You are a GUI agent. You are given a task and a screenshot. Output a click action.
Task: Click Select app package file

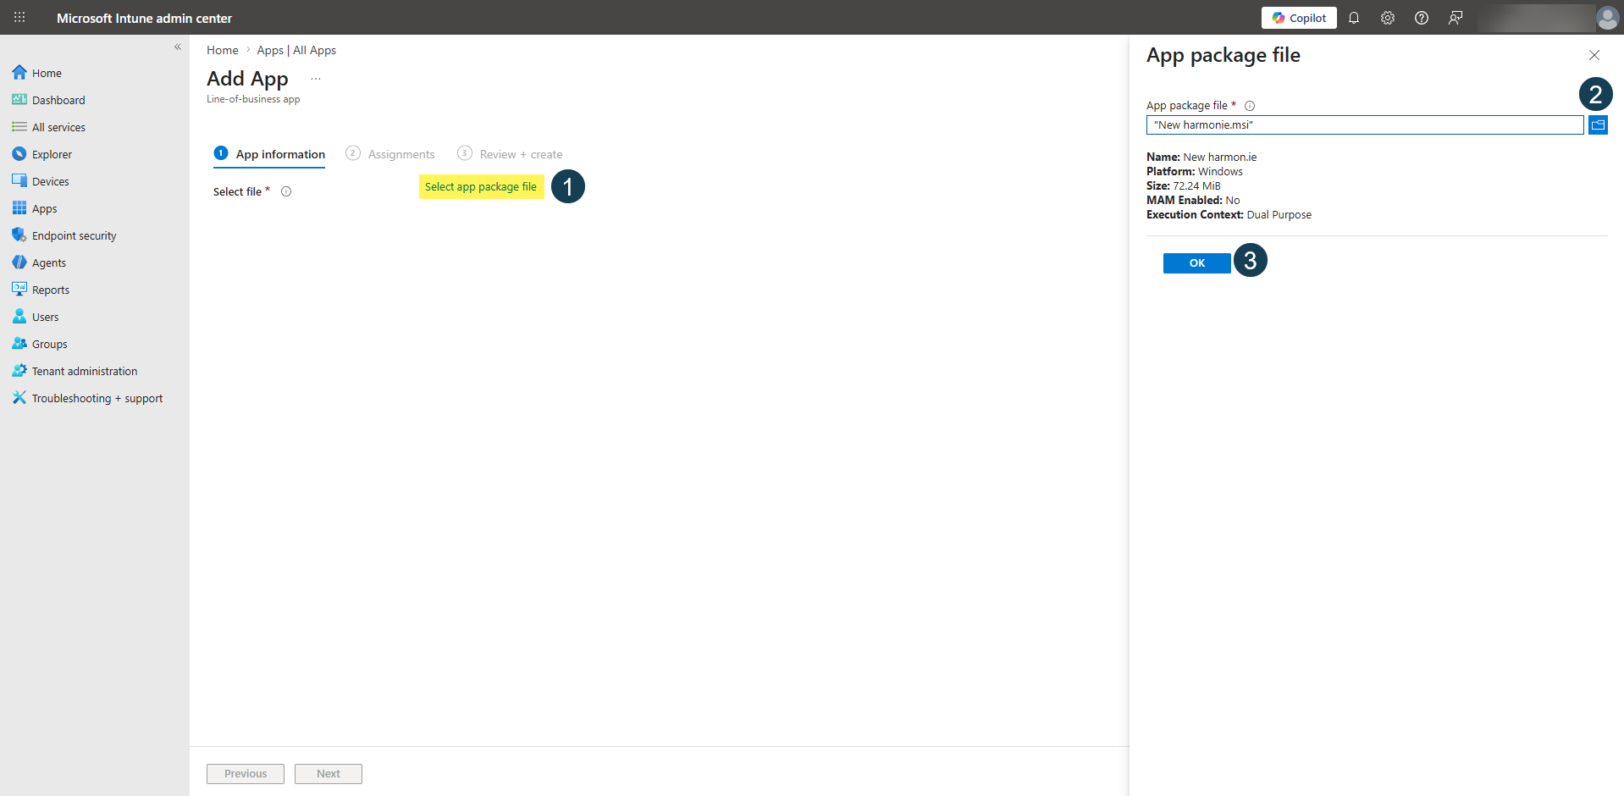(481, 186)
